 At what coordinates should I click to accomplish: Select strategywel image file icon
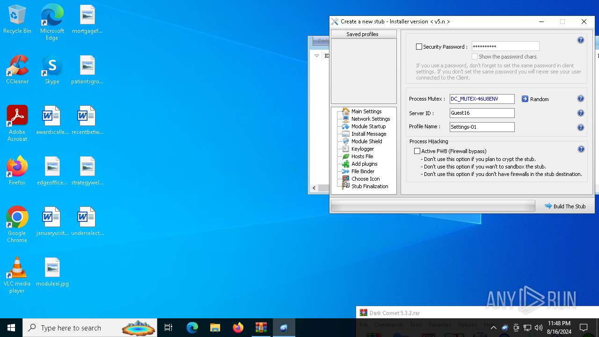(87, 171)
